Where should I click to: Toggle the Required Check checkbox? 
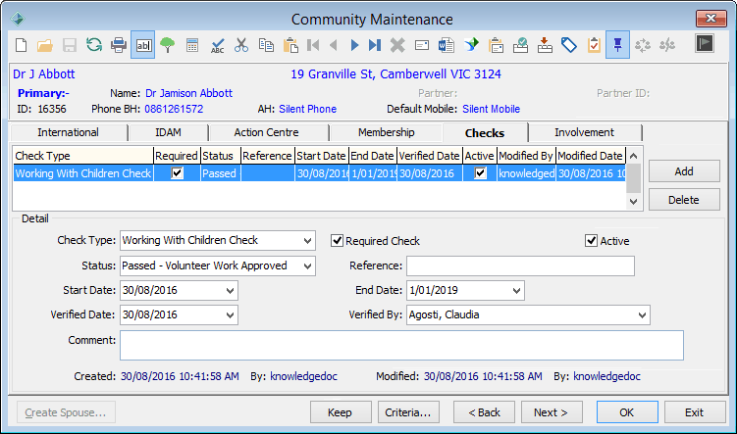coord(337,241)
